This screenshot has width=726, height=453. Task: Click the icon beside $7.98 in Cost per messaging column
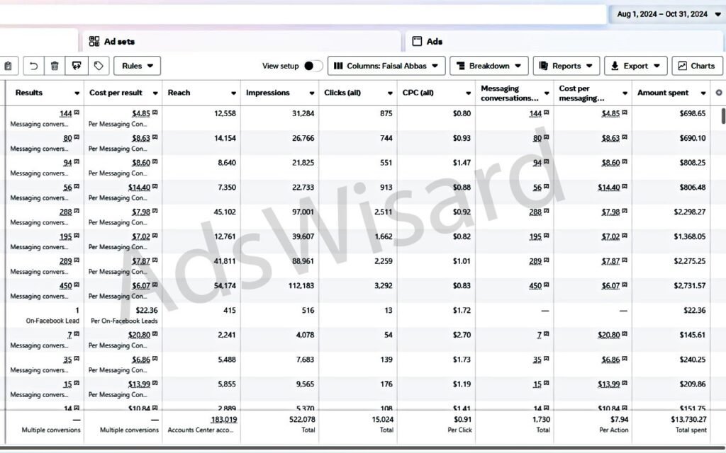(624, 211)
